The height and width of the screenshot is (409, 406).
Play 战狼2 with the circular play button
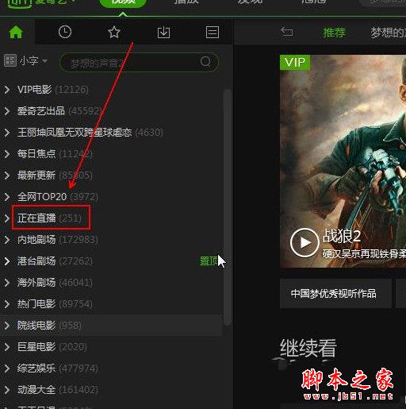tap(304, 242)
